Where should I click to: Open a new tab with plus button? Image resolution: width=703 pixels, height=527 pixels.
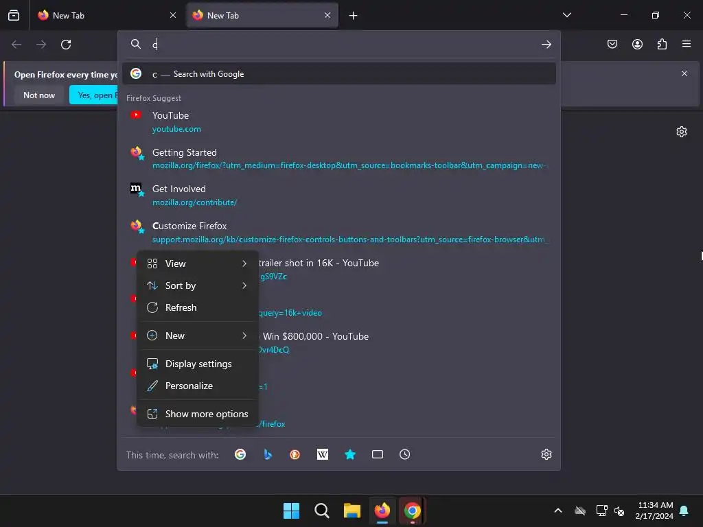[x=353, y=16]
